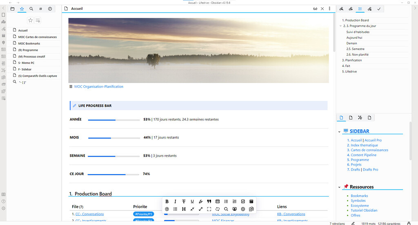Screen dimensions: 418x225
Task: Apply strikethrough formatting in floating toolbar
Action: (184, 201)
